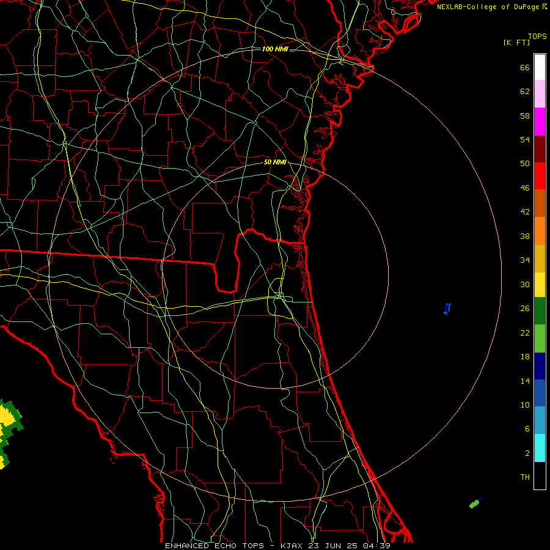Click the '50 NMI' range ring label
This screenshot has width=550, height=550.
coord(275,162)
